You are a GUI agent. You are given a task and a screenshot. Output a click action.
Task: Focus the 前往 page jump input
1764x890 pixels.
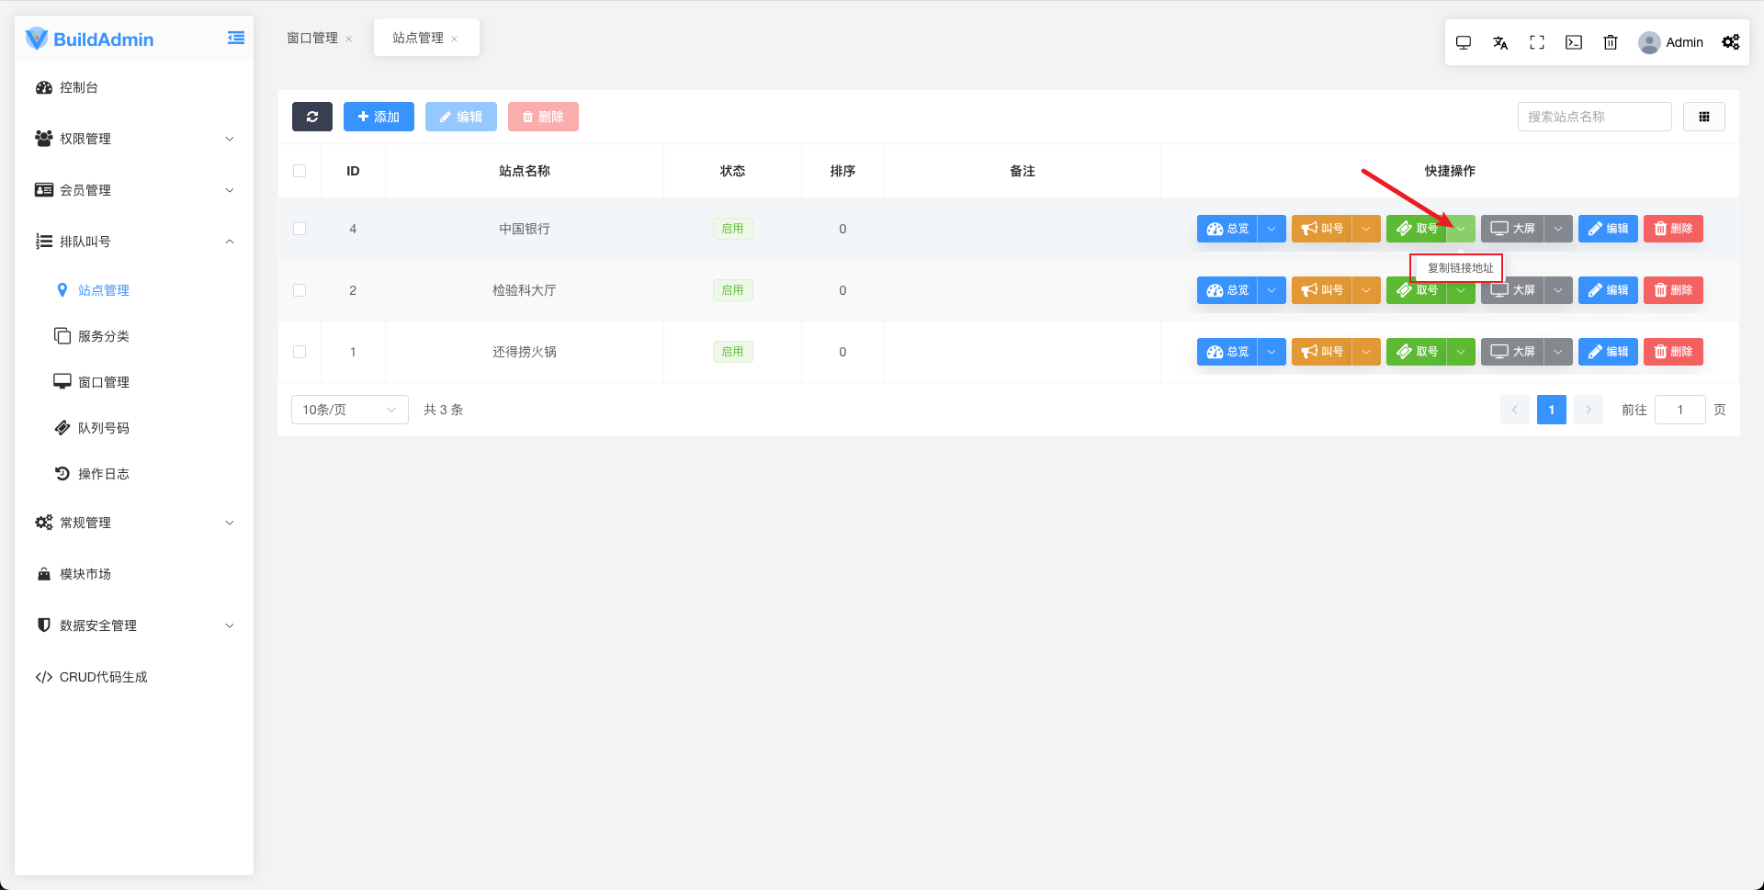click(x=1679, y=410)
